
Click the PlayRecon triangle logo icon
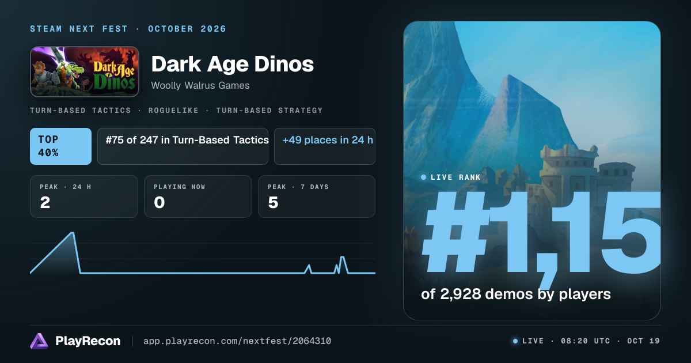click(x=39, y=341)
